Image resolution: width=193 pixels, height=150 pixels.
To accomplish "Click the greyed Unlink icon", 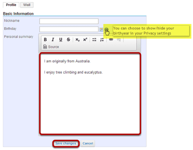I will (119, 40).
